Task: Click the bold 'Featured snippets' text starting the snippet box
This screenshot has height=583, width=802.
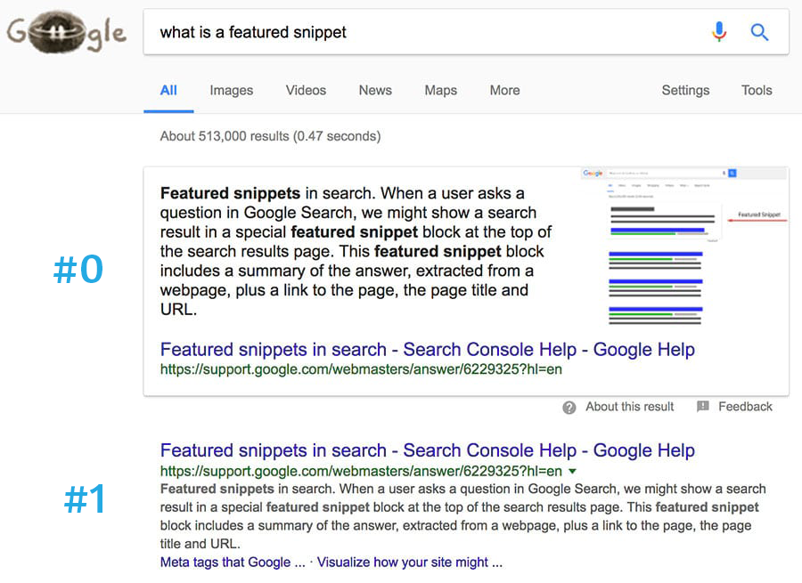Action: coord(230,194)
